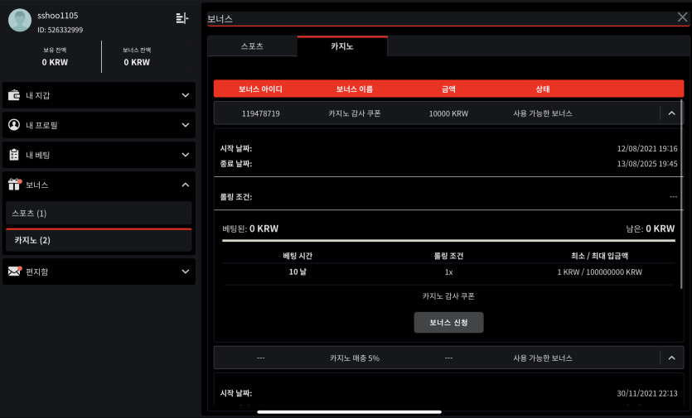692x418 pixels.
Task: Click bonus ID 119478719
Action: pos(260,113)
